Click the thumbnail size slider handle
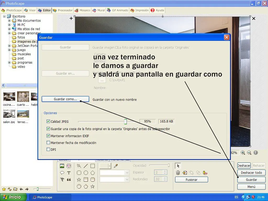The height and width of the screenshot is (201, 268). pos(37,189)
